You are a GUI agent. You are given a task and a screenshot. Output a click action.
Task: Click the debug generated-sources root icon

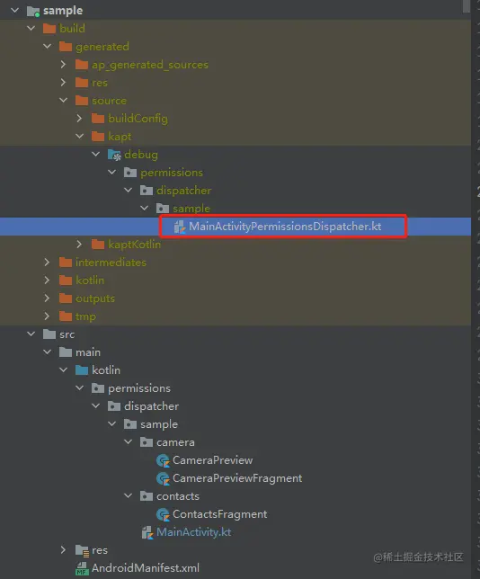[x=114, y=155]
